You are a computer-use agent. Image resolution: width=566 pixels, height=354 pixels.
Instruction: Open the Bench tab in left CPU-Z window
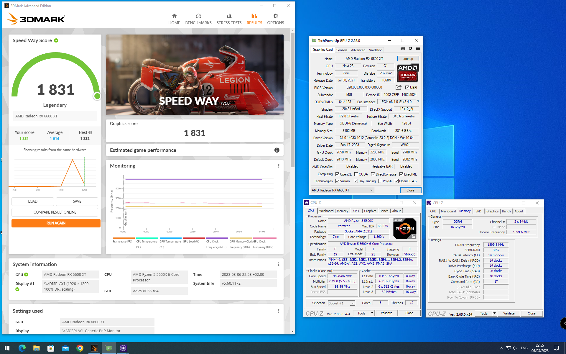tap(384, 211)
